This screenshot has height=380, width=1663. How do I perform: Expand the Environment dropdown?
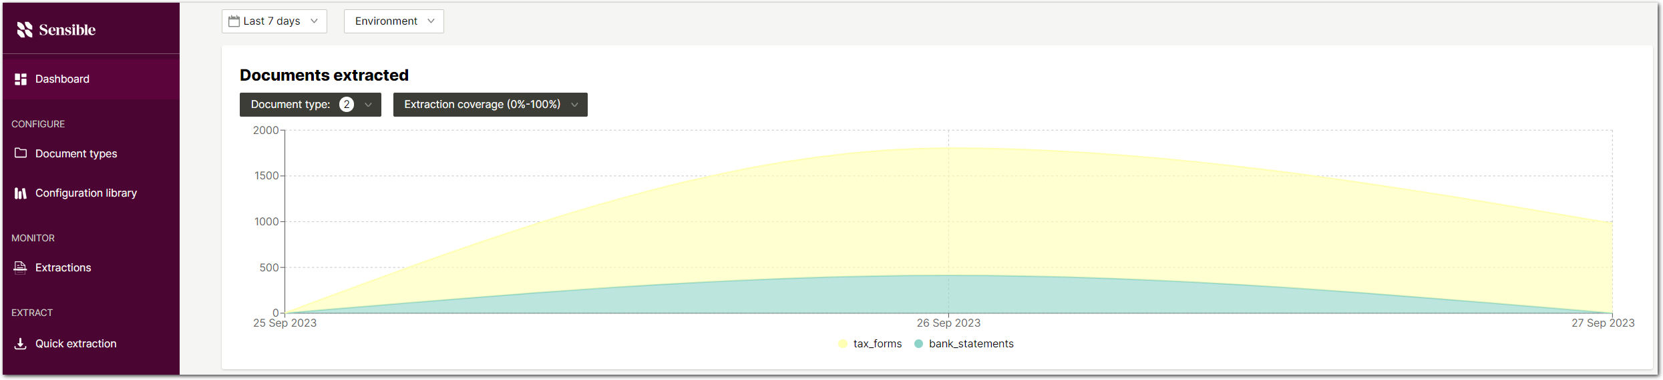pyautogui.click(x=394, y=21)
